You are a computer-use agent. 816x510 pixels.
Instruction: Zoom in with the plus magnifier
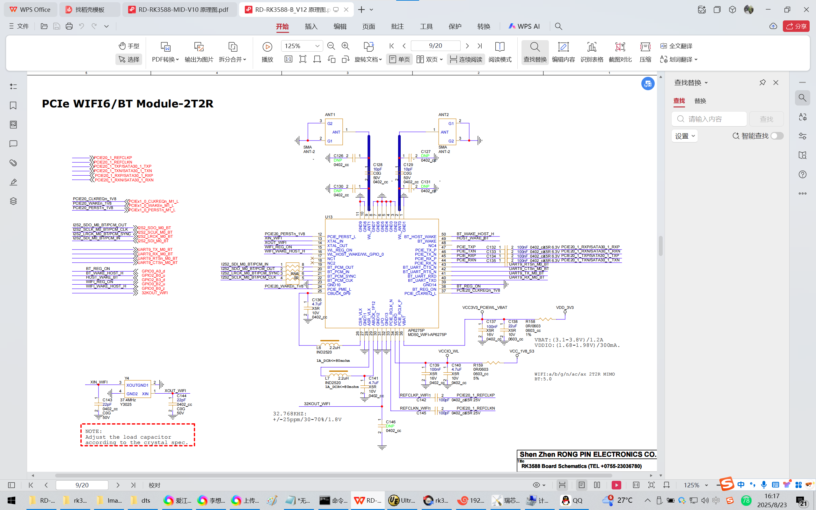coord(345,46)
